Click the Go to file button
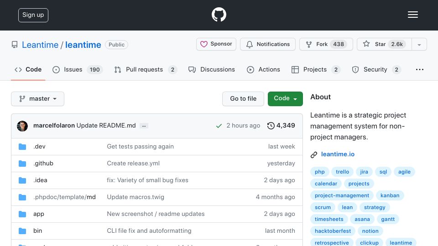 coord(243,99)
